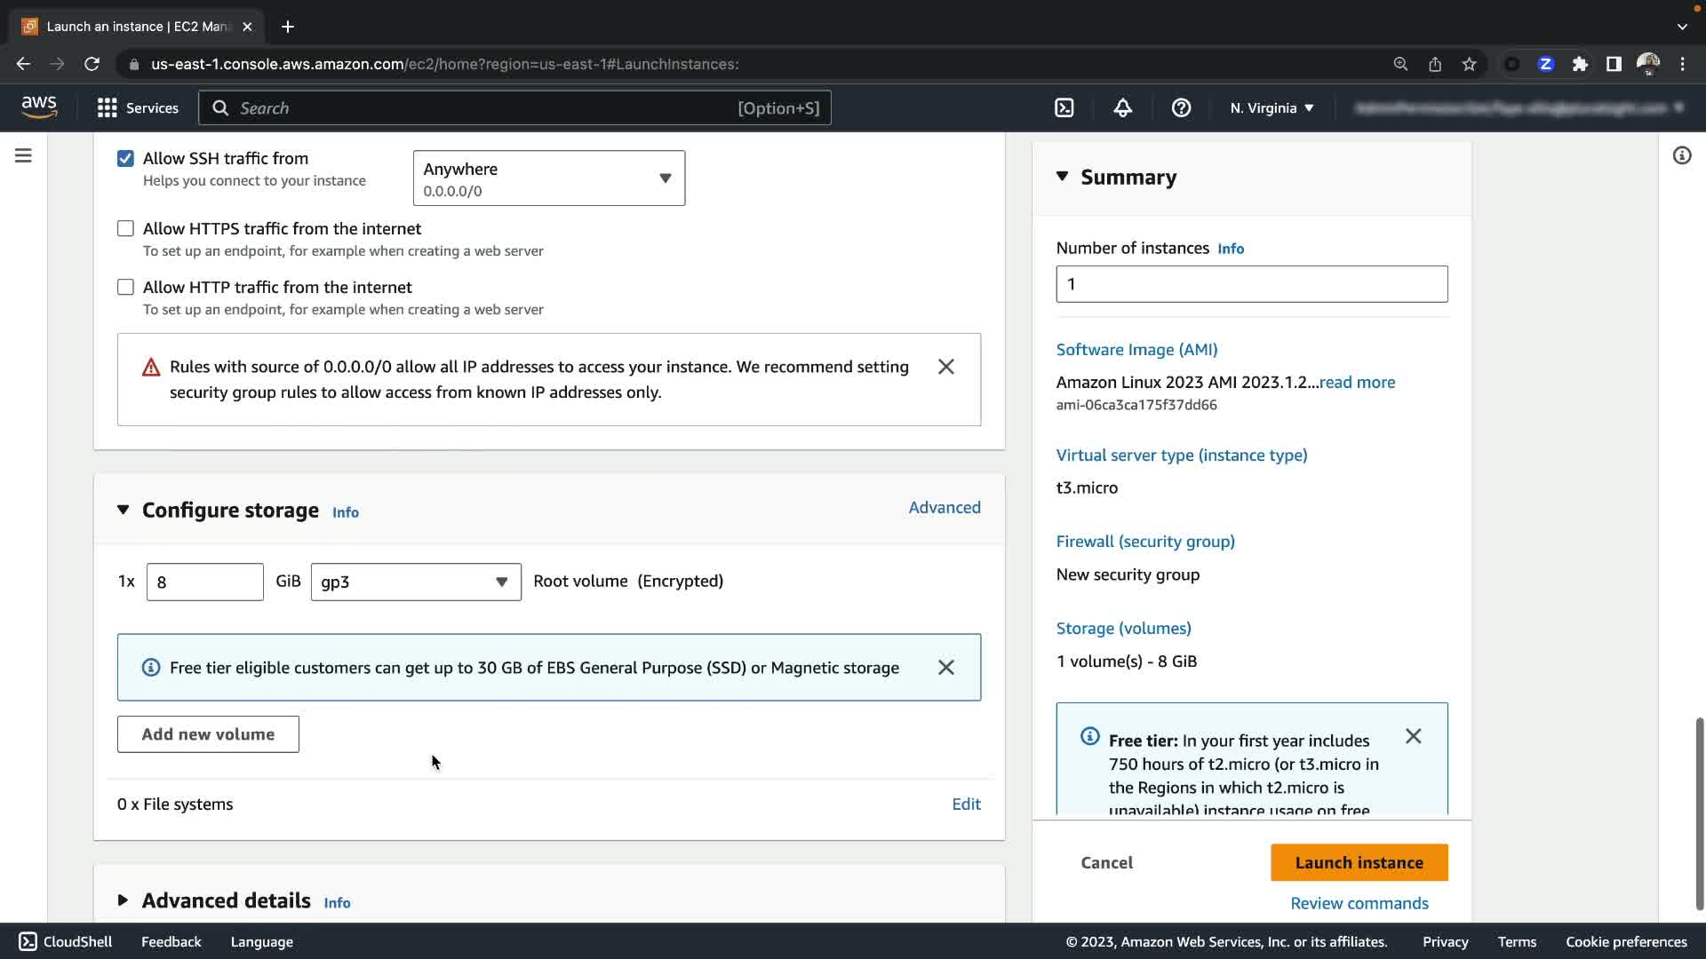Click the Number of instances input field
The image size is (1706, 959).
pos(1251,284)
